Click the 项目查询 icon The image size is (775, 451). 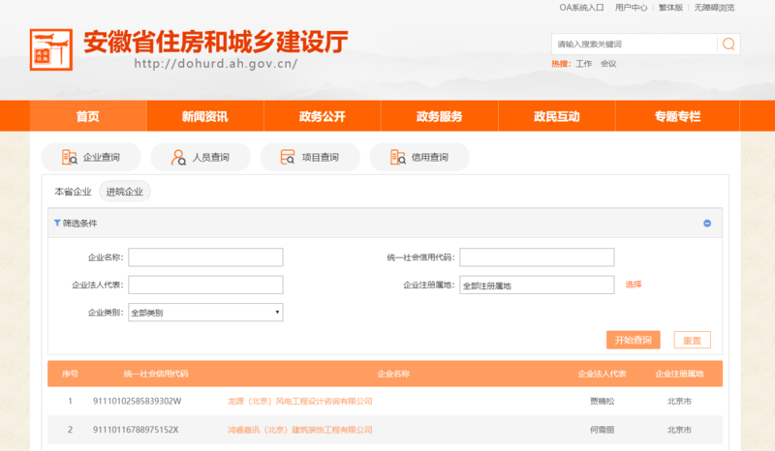click(x=288, y=157)
